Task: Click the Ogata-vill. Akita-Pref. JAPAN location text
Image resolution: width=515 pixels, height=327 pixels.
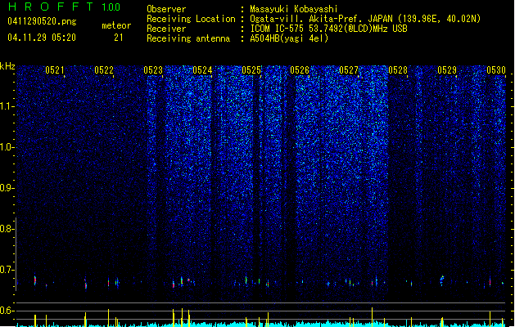Action: click(365, 19)
